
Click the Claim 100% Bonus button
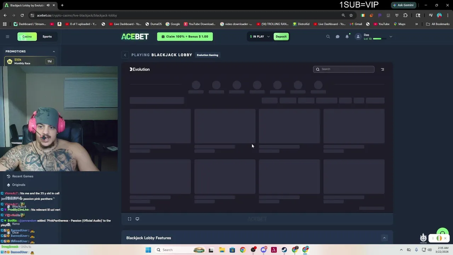pyautogui.click(x=185, y=36)
